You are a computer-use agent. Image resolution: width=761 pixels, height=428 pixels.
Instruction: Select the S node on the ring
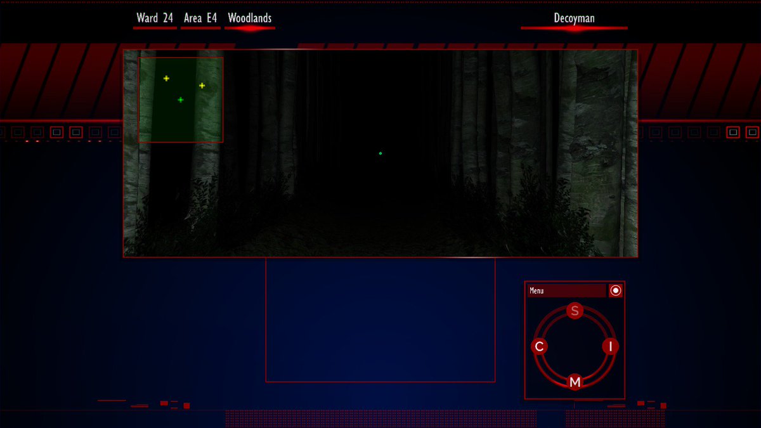575,311
